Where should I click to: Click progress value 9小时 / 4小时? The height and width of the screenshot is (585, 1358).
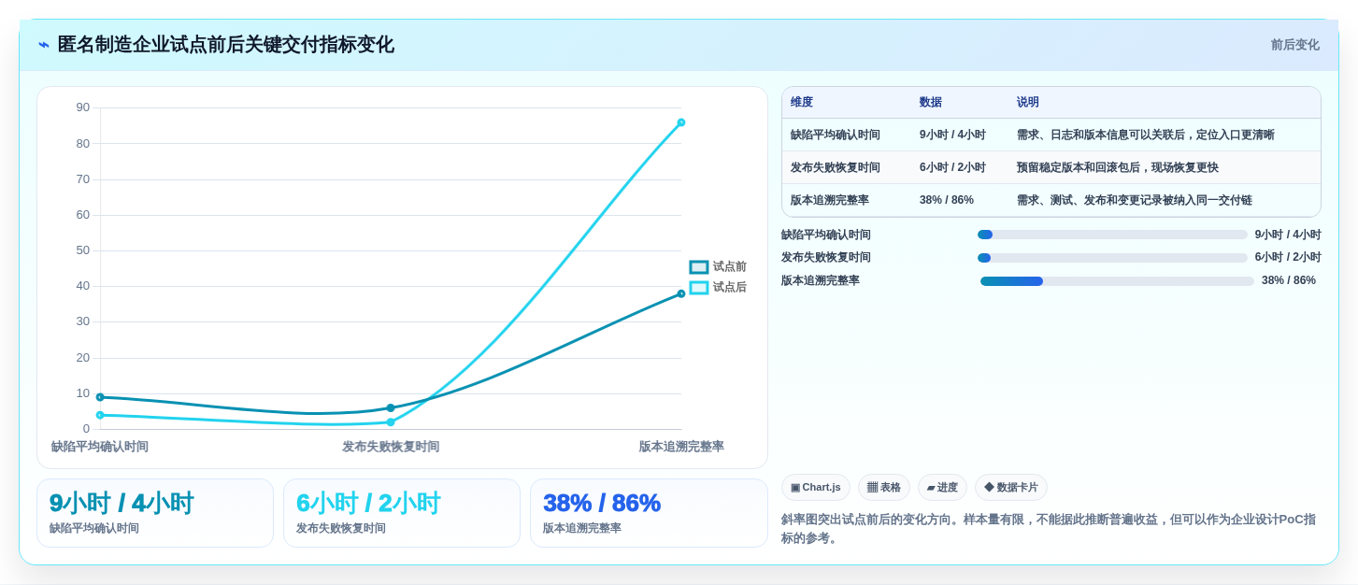click(1288, 235)
